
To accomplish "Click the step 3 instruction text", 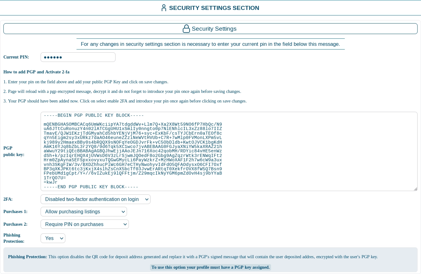I will [125, 101].
